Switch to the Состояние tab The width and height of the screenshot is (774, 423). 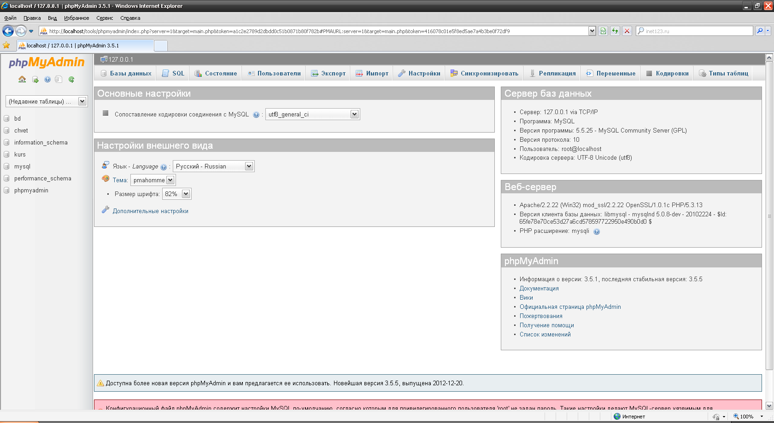(x=216, y=73)
